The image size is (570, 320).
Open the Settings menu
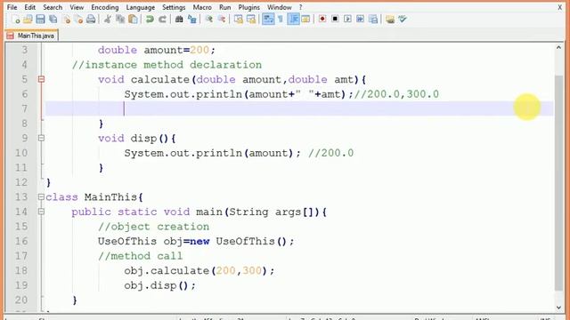coord(174,7)
